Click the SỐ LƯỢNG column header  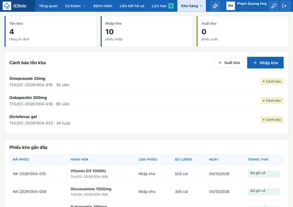pyautogui.click(x=183, y=159)
